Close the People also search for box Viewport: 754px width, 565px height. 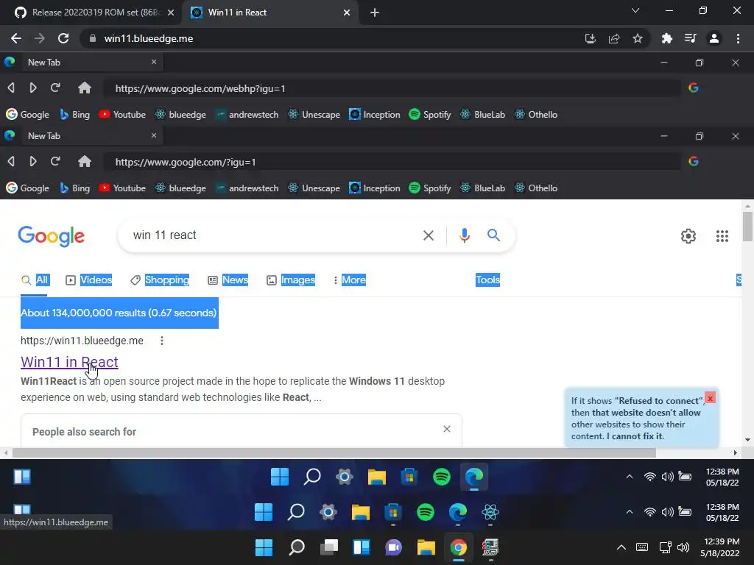(447, 429)
